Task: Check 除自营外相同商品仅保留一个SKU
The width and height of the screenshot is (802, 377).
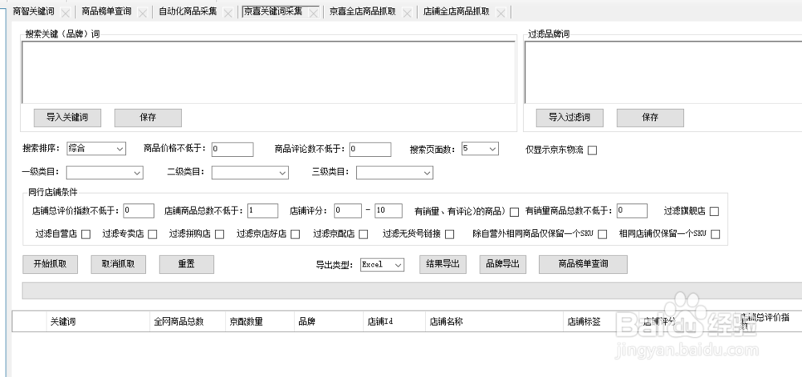Action: point(603,235)
